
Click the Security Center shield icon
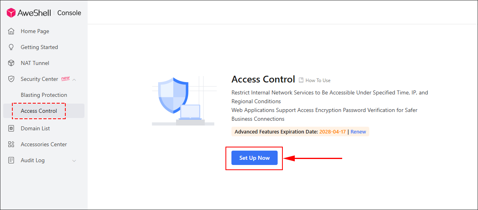[11, 79]
